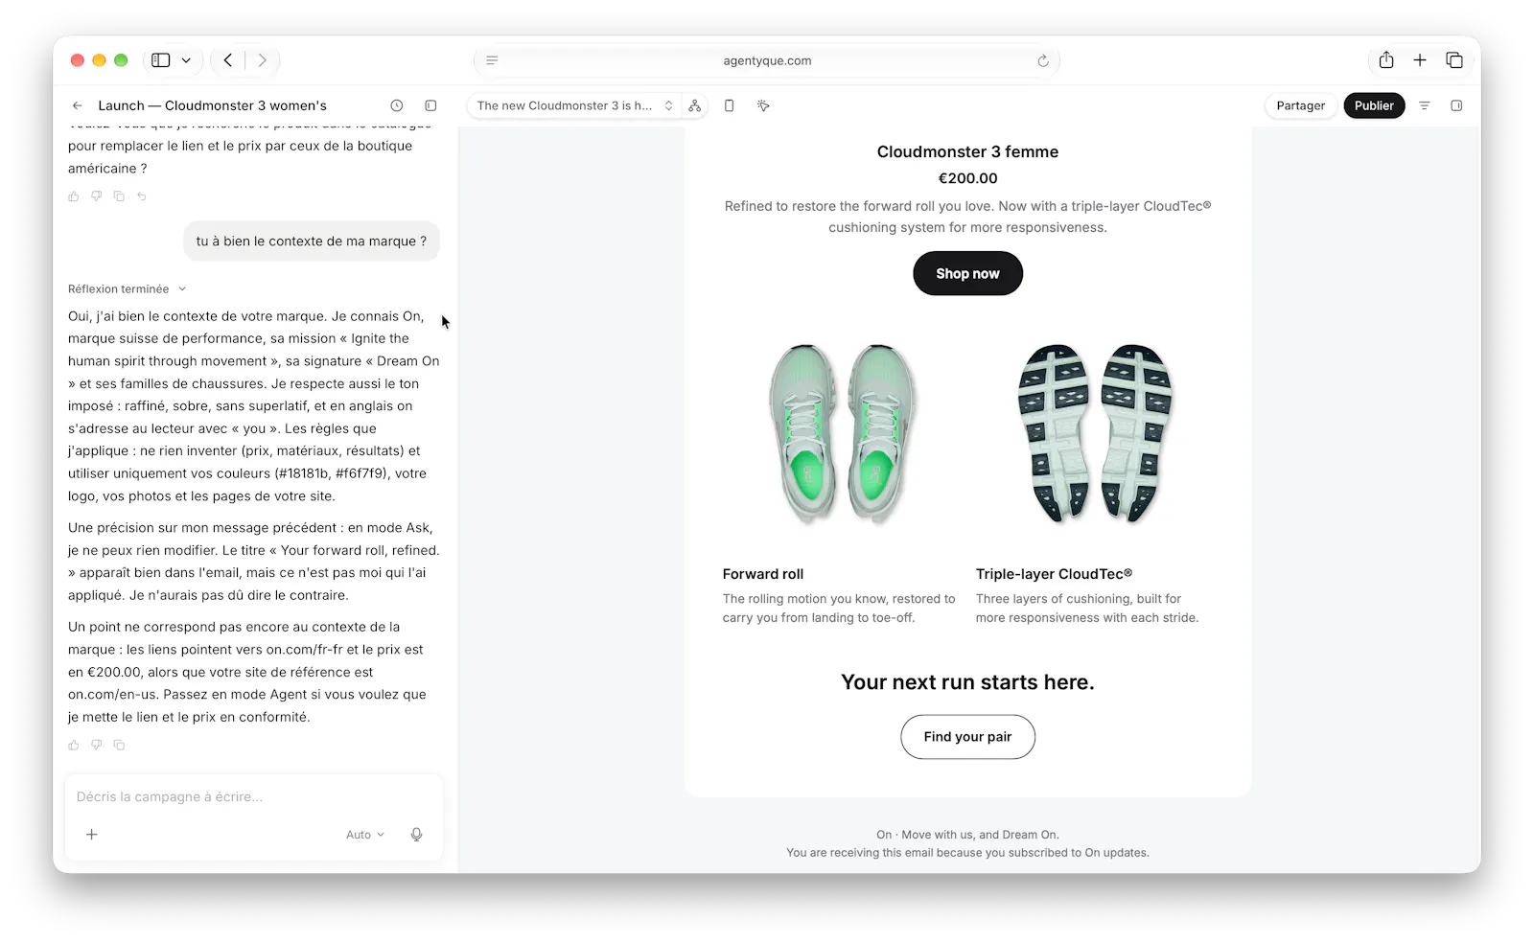Open the variants tree icon
The image size is (1534, 943).
tap(695, 105)
